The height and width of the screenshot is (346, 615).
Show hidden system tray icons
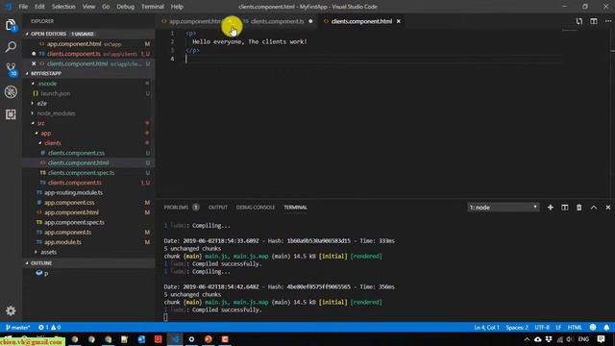(527, 339)
